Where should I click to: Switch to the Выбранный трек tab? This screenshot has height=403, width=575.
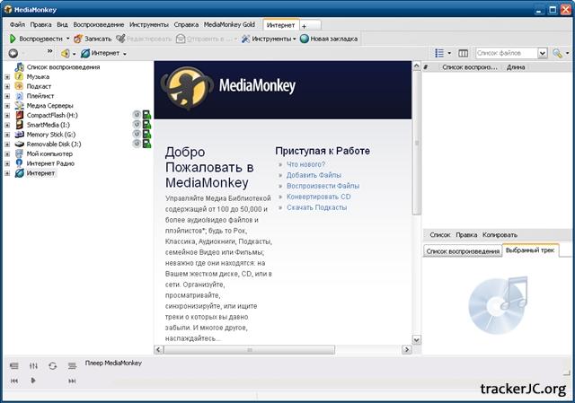tap(530, 250)
